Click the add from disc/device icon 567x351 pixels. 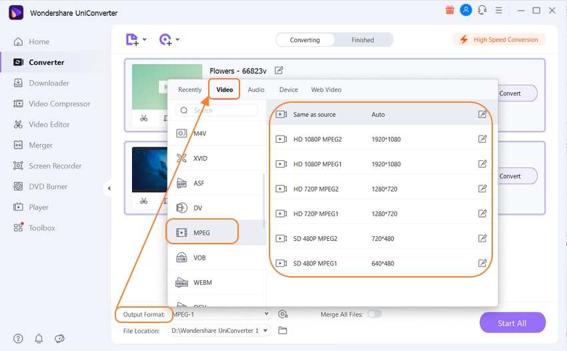coord(165,39)
